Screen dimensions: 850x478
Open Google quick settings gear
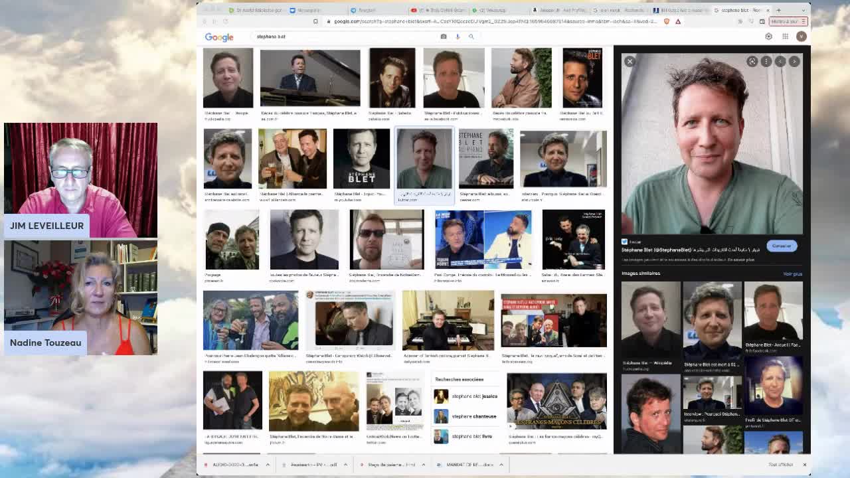[x=768, y=37]
